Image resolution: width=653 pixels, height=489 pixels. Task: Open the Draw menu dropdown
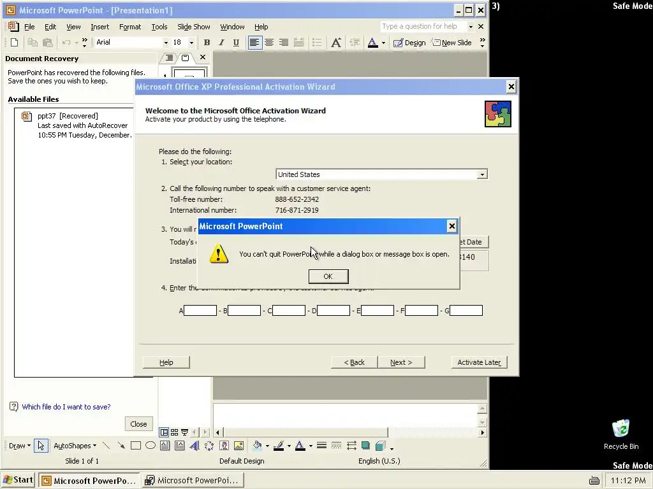(x=20, y=446)
